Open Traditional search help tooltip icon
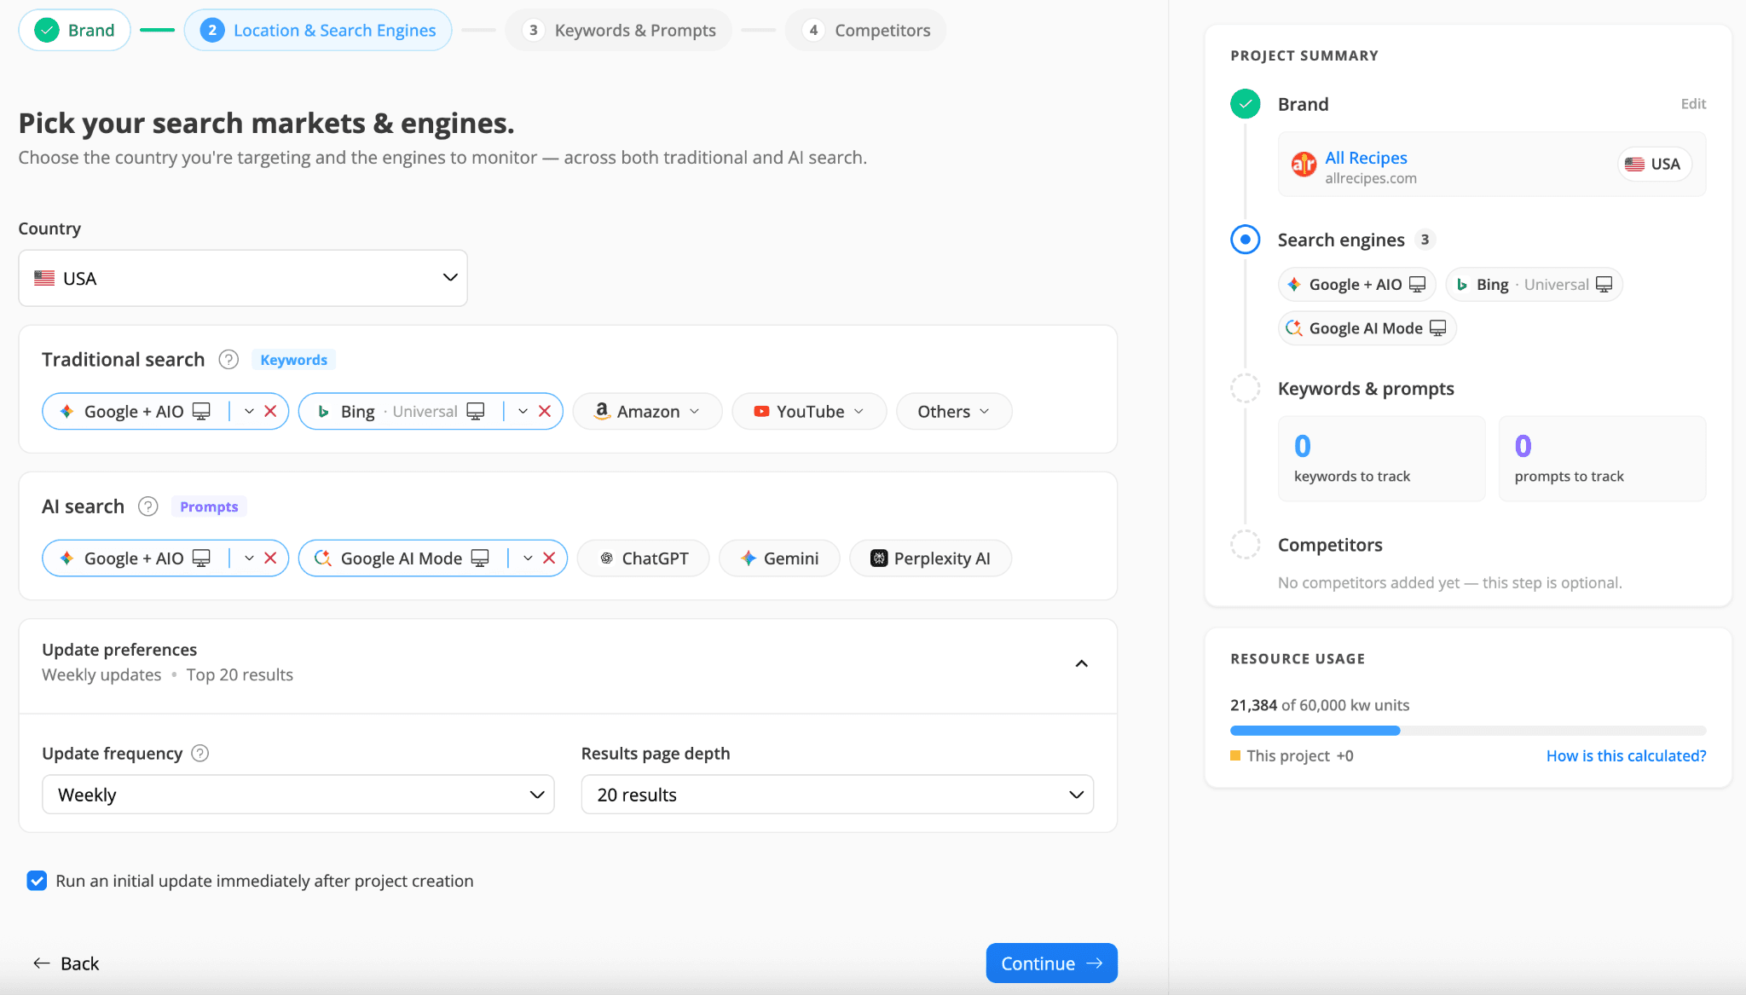 click(x=228, y=360)
